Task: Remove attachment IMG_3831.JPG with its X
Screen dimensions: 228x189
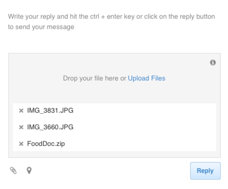Action: (21, 111)
